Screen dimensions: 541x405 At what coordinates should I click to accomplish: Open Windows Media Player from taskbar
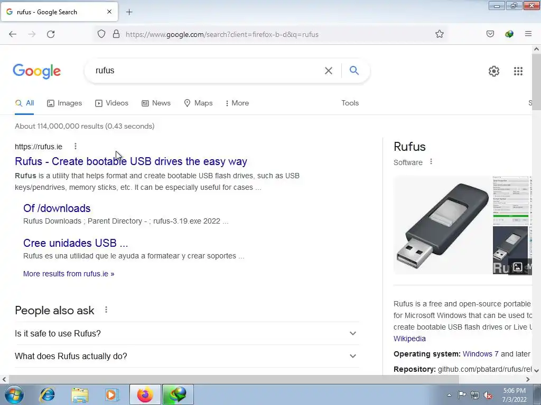coord(112,394)
